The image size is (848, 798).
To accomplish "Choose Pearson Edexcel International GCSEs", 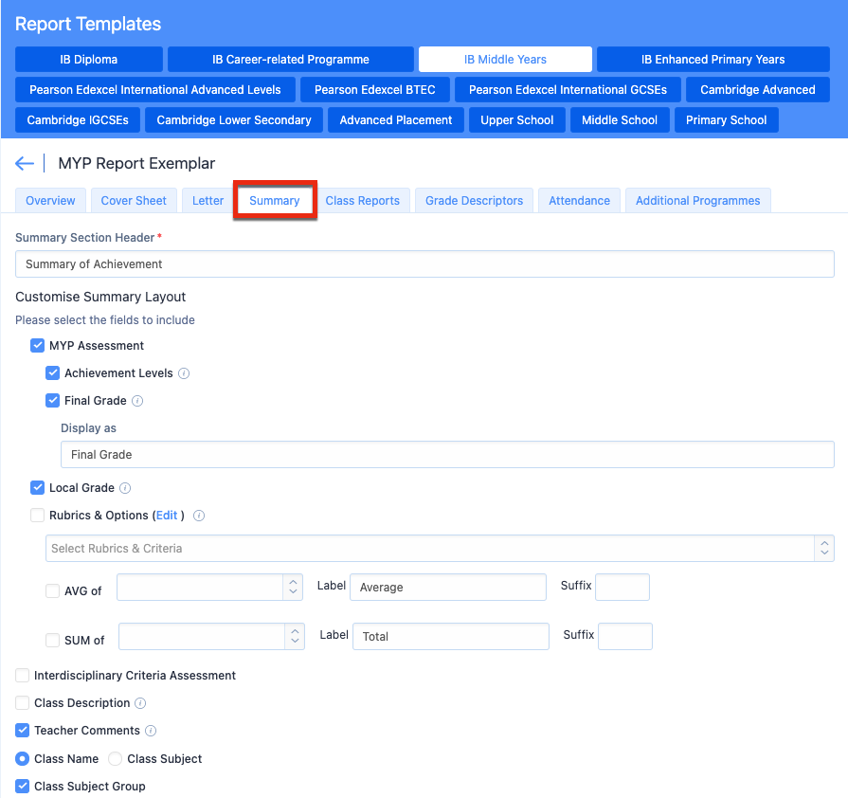I will click(x=568, y=90).
